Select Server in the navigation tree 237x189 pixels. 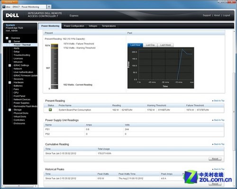point(17,41)
